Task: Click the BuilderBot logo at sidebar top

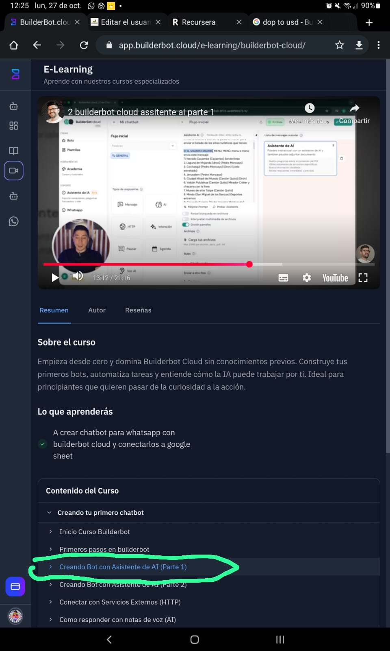Action: click(x=15, y=74)
